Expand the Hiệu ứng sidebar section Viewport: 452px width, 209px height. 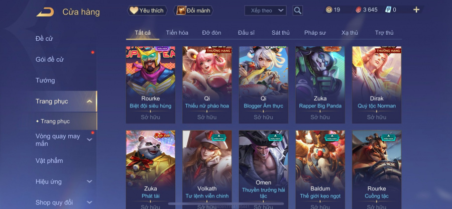[90, 181]
